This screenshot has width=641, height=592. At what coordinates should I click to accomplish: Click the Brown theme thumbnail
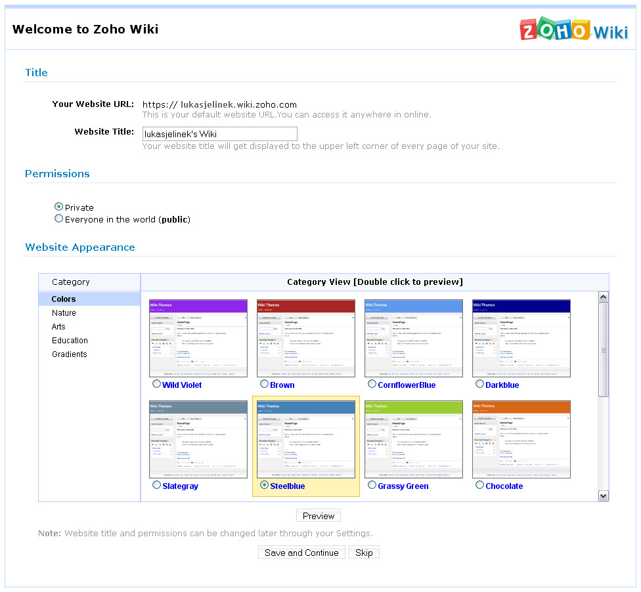click(306, 338)
